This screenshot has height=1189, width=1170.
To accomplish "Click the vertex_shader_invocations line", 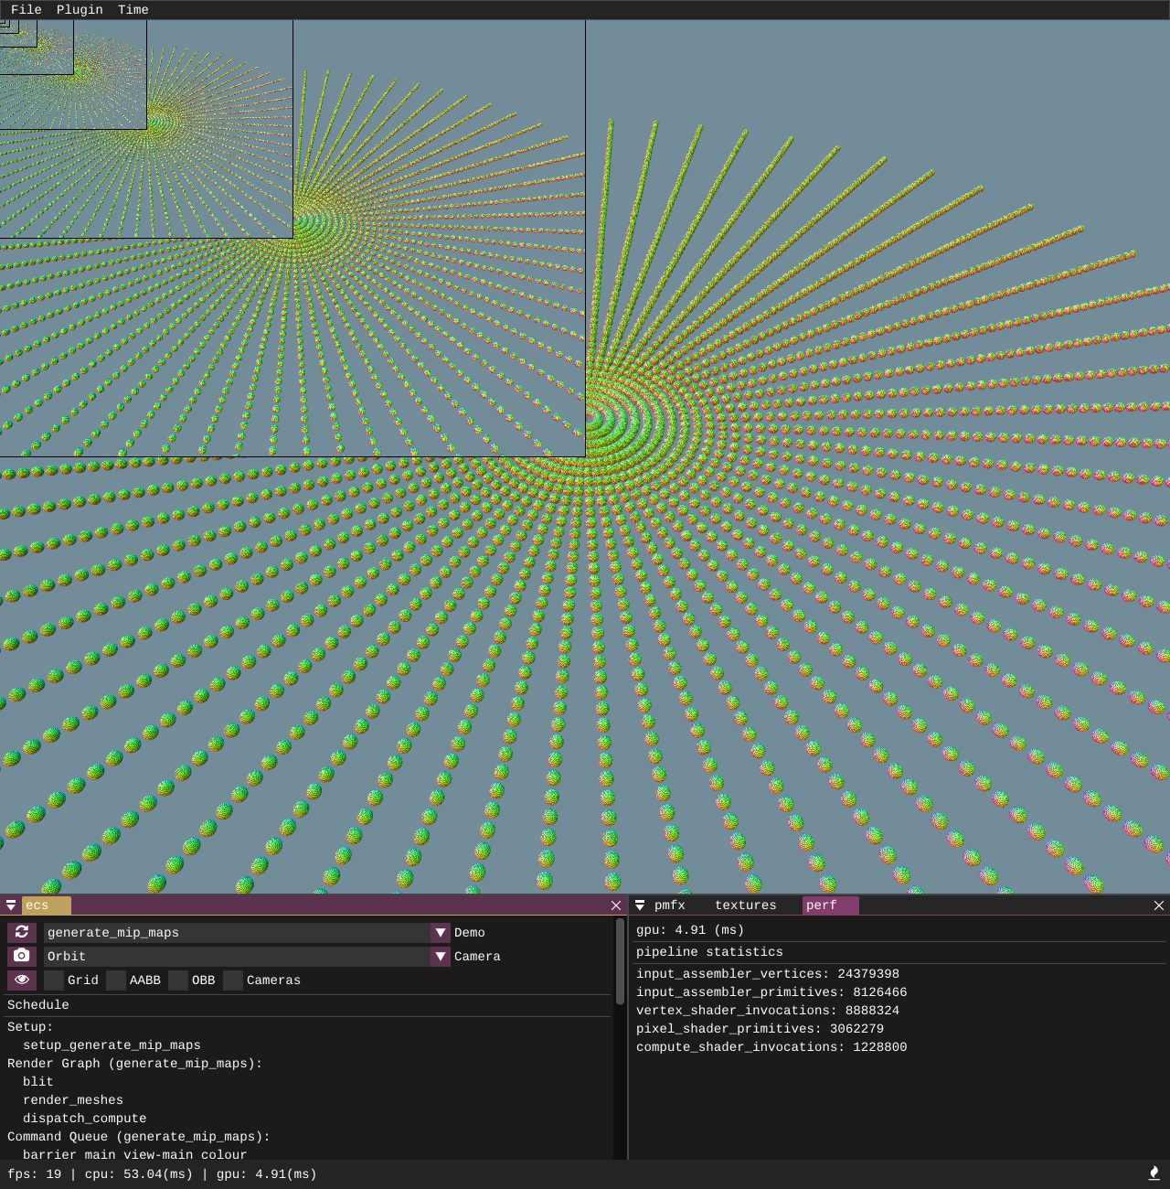I will tap(768, 1011).
